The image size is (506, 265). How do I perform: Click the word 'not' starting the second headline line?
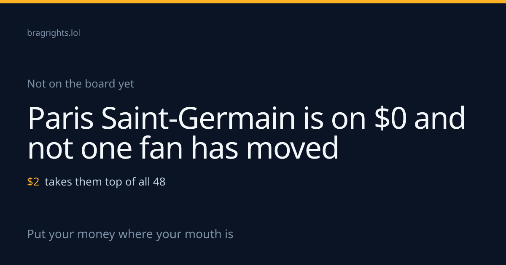[x=46, y=148]
